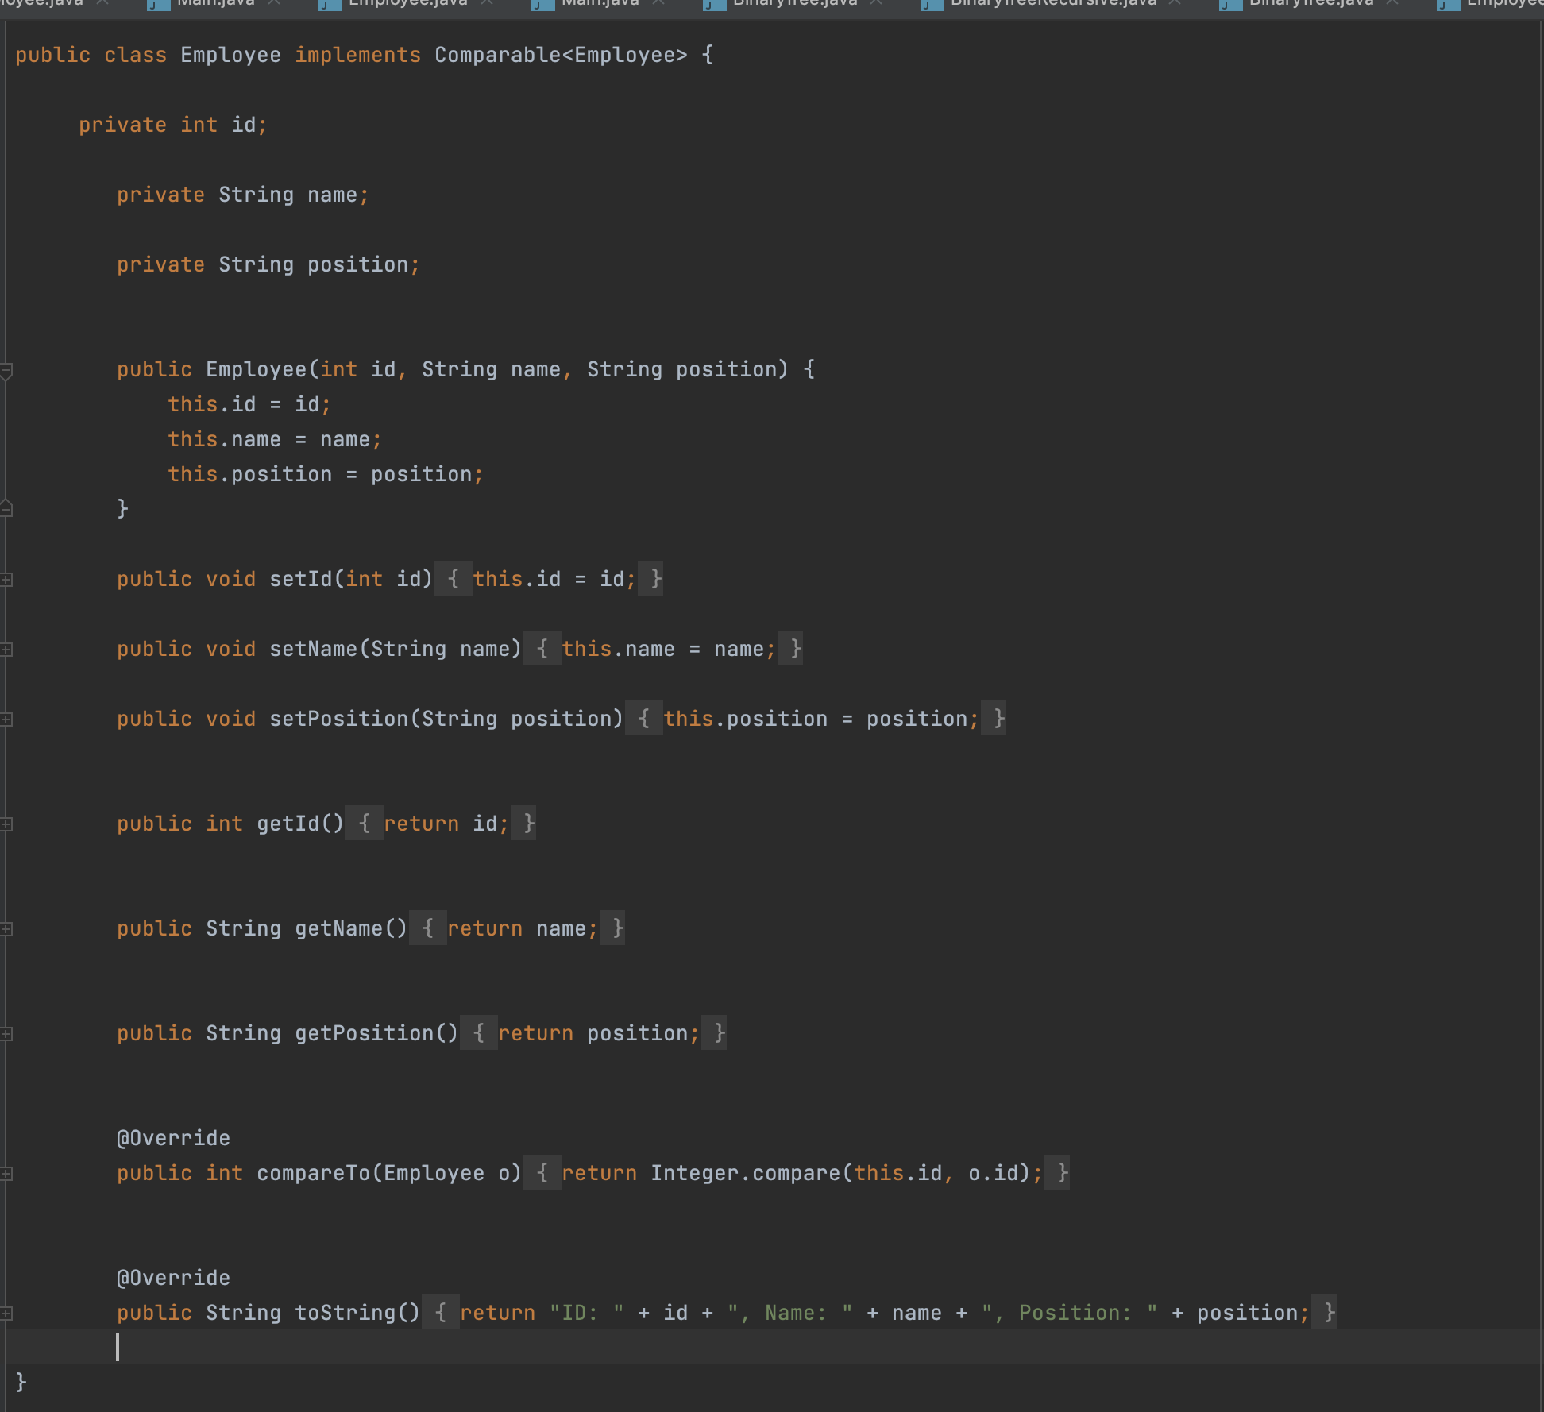1544x1412 pixels.
Task: Expand the folded setPosition method fold marker
Action: point(6,719)
